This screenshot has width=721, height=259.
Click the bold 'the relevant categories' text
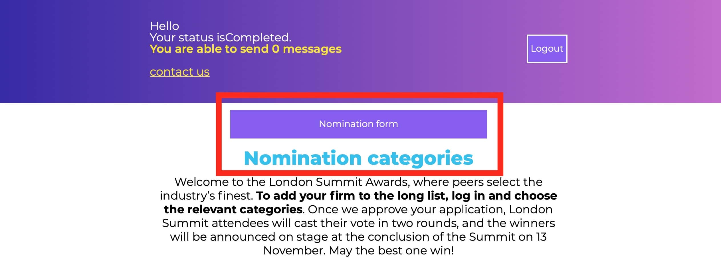(233, 210)
